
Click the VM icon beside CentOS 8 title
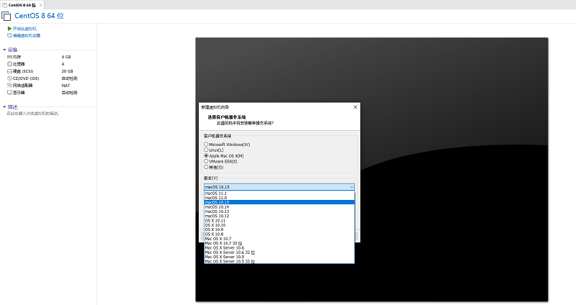pos(6,16)
